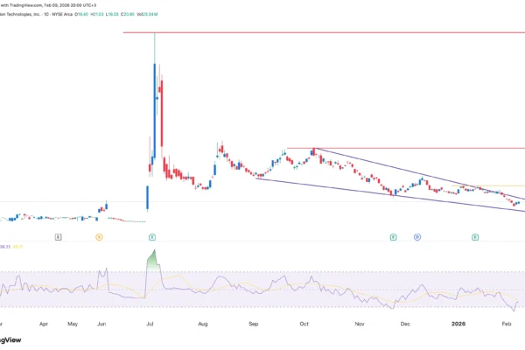Viewport: 525px width, 350px height.
Task: Open the orange dividend marker in June
Action: tap(100, 237)
